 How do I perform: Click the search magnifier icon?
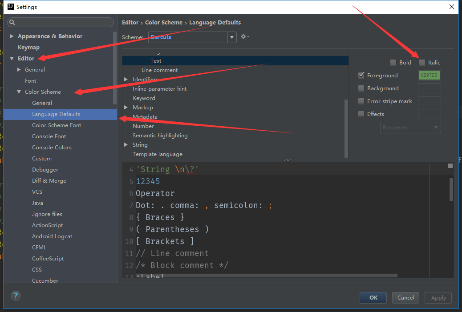12,22
